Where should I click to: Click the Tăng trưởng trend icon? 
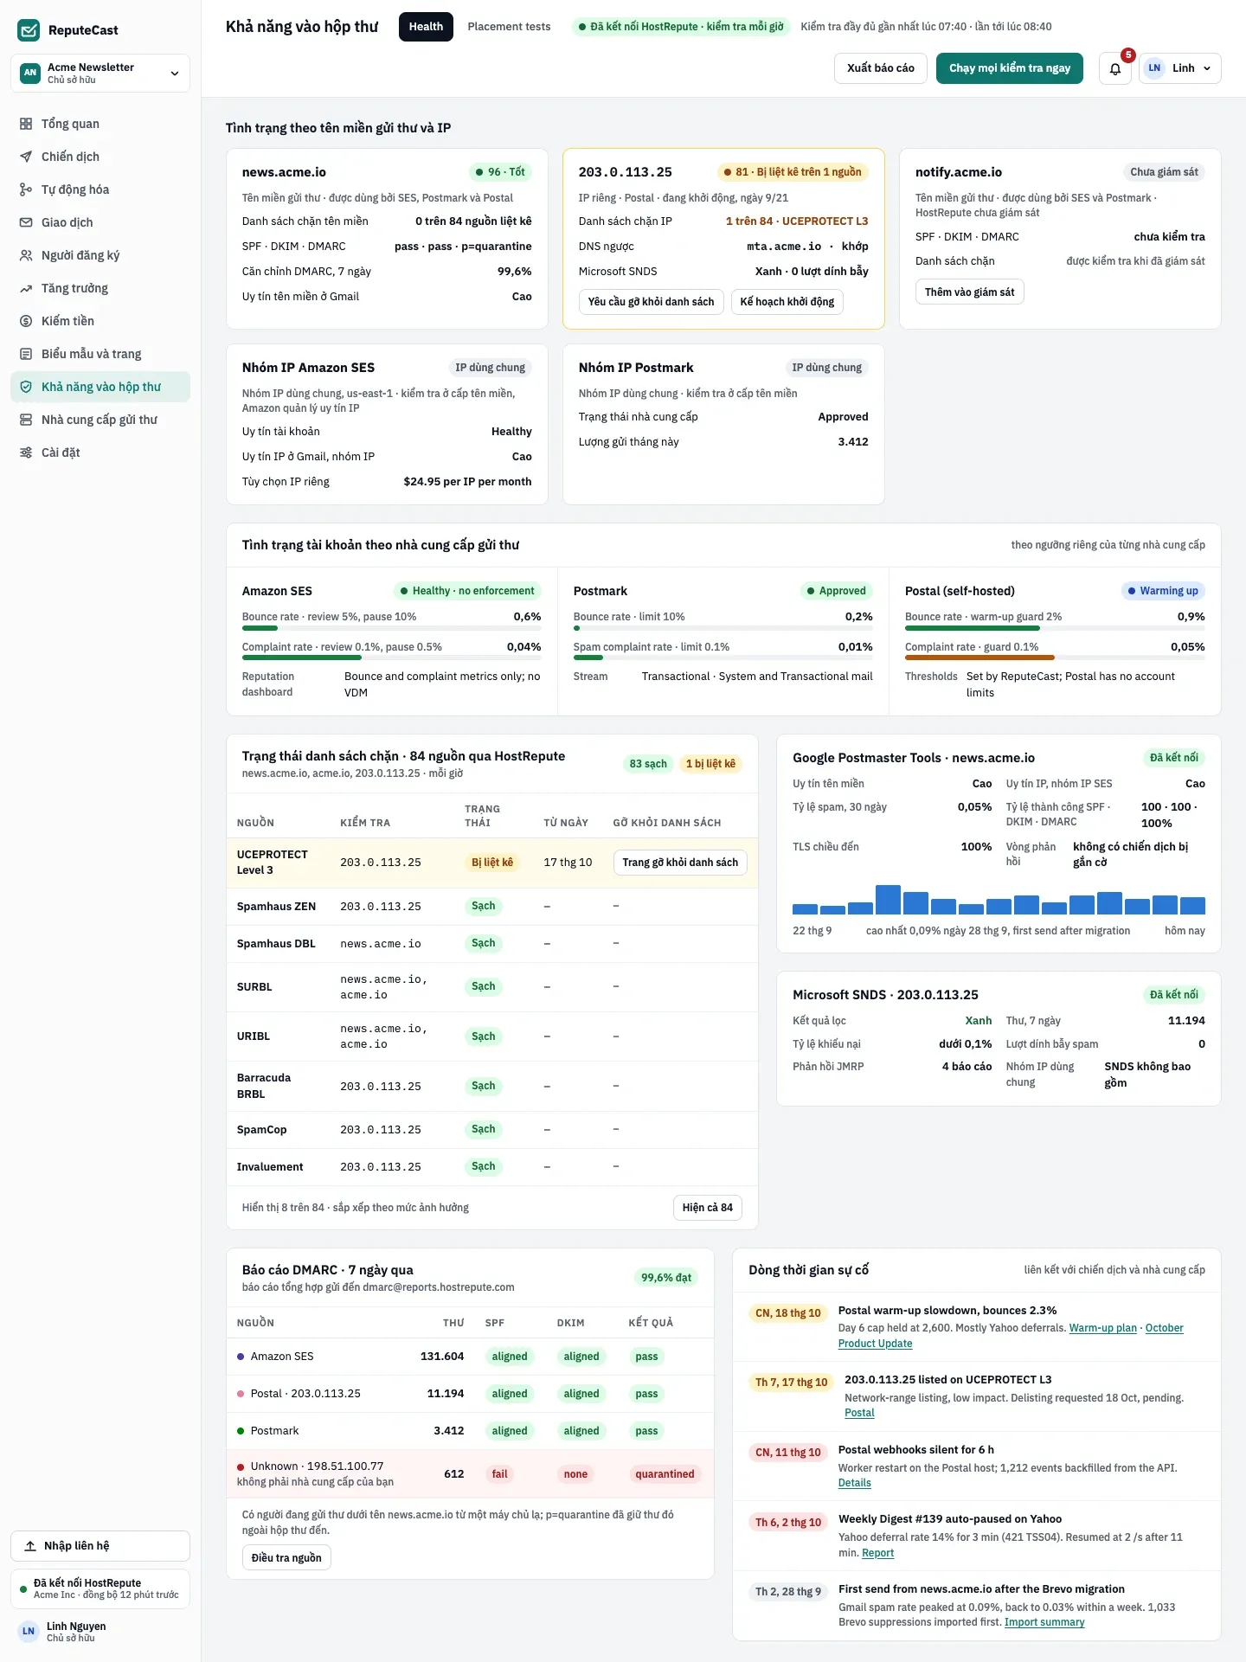coord(26,288)
